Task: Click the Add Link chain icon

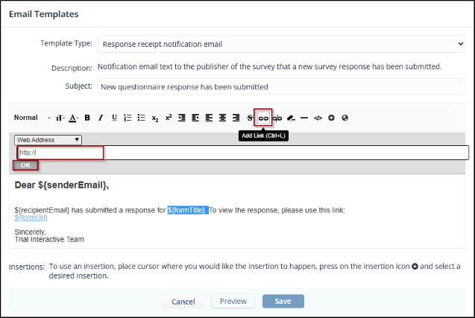Action: tap(262, 118)
